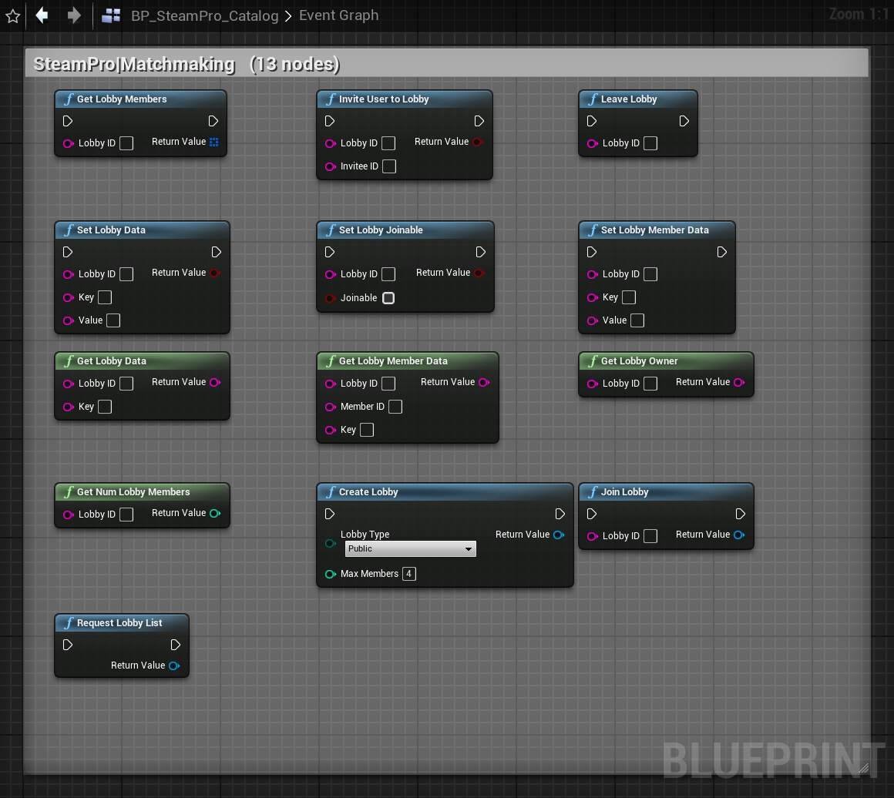894x798 pixels.
Task: Click Return Value pin on Join Lobby
Action: [x=739, y=535]
